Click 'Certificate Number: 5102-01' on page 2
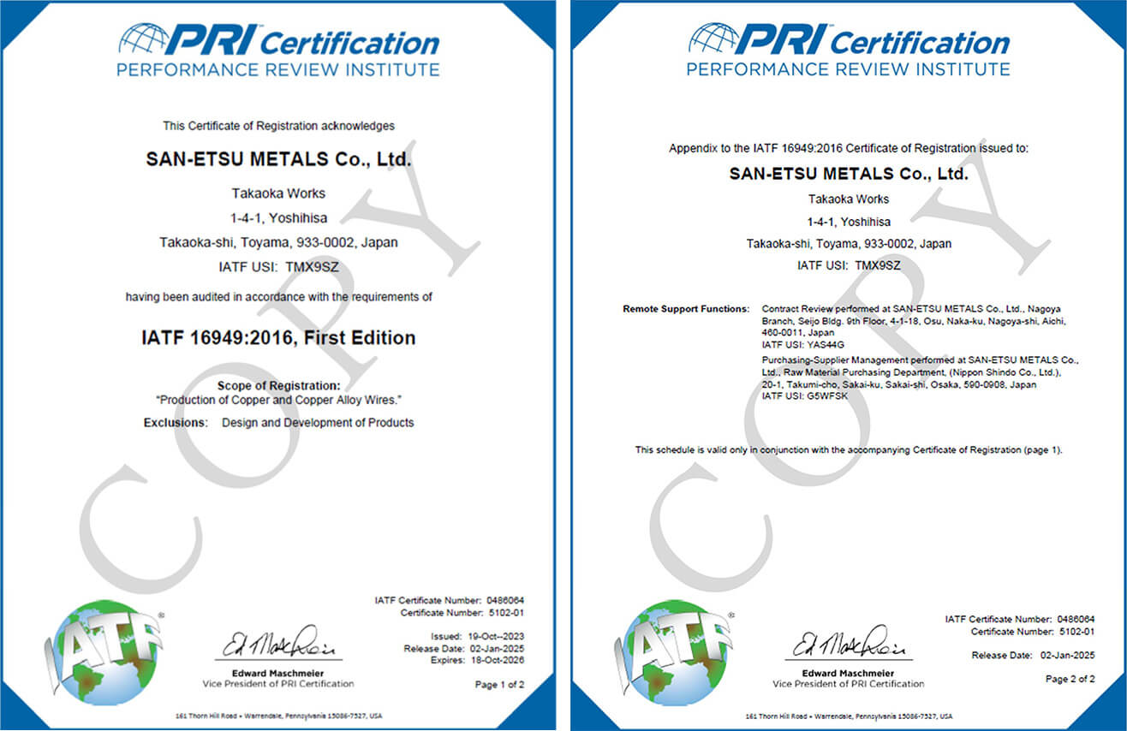Image resolution: width=1127 pixels, height=731 pixels. tap(1033, 631)
